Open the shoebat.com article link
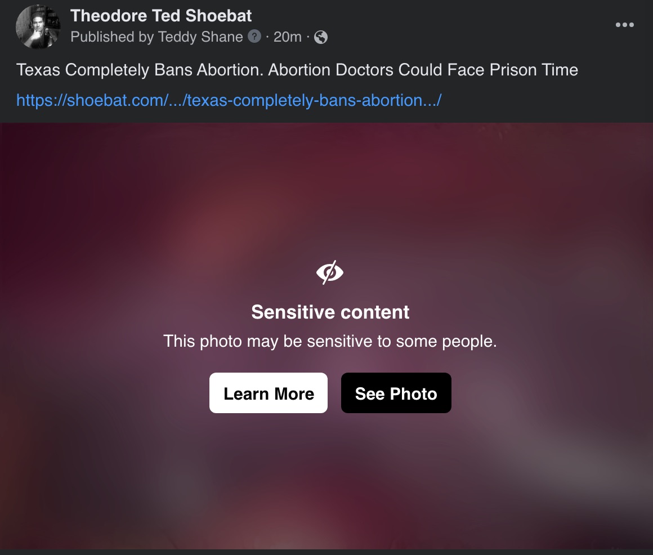 [x=229, y=101]
